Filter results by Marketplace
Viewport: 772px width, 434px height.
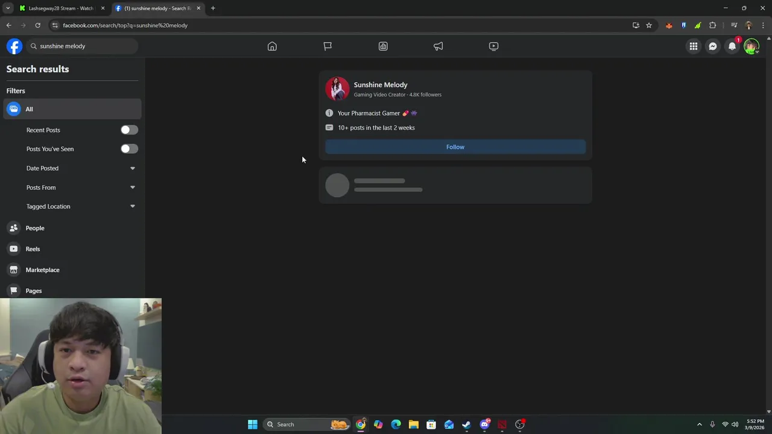[72, 270]
